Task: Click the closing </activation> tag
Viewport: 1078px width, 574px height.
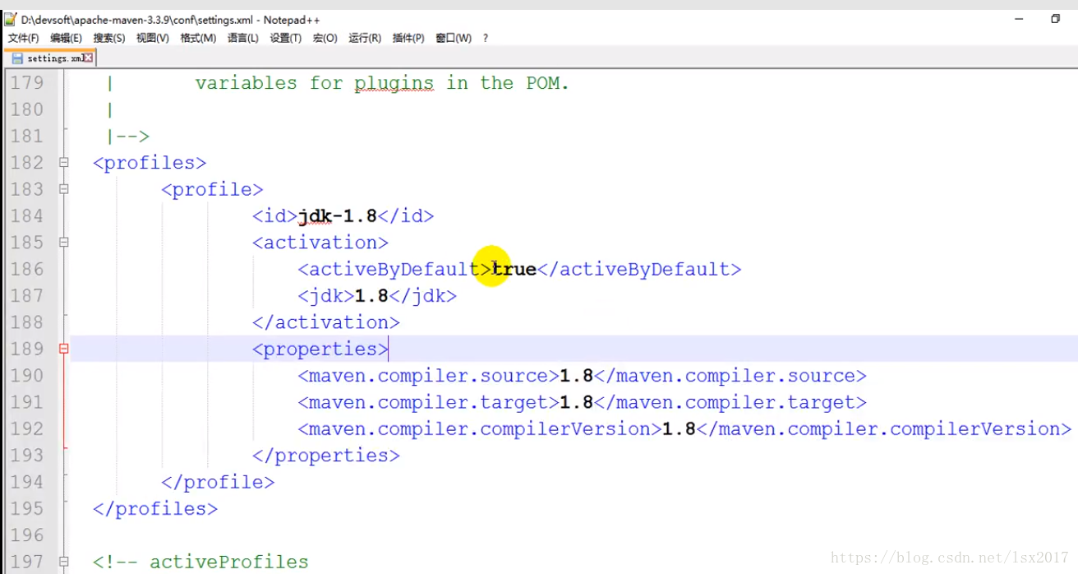Action: coord(326,322)
